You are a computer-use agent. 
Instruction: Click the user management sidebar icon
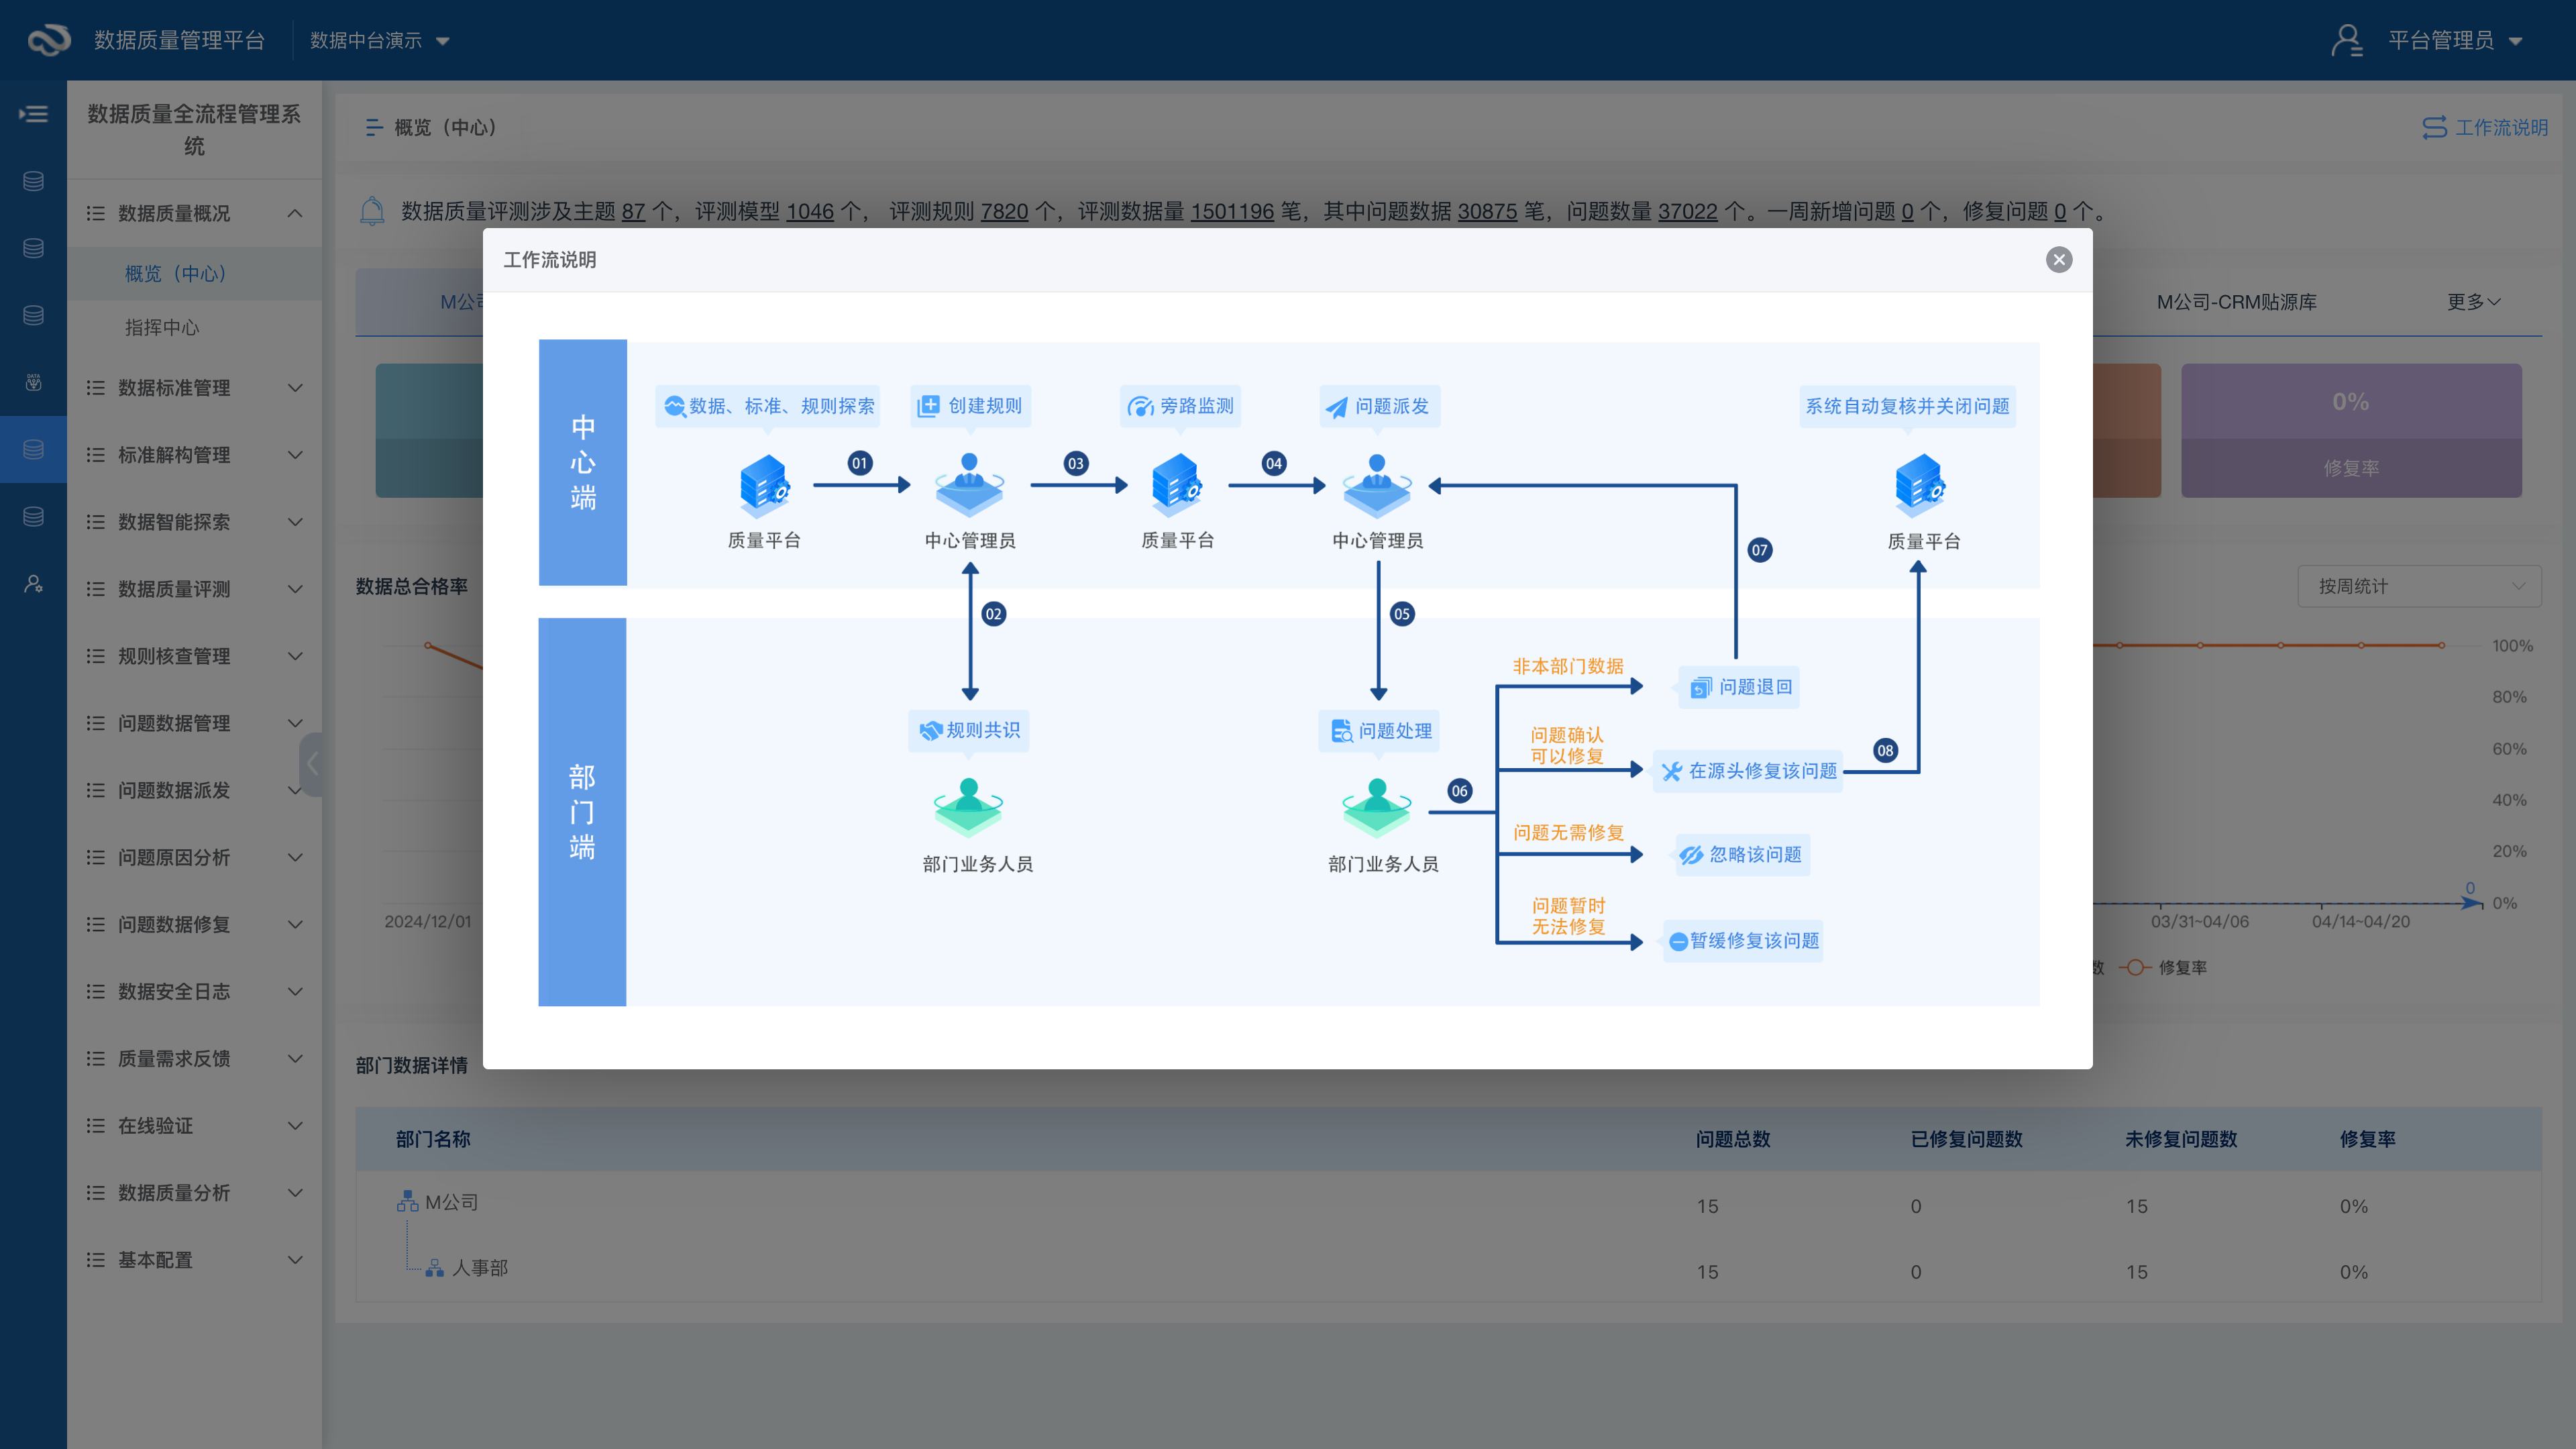click(33, 584)
